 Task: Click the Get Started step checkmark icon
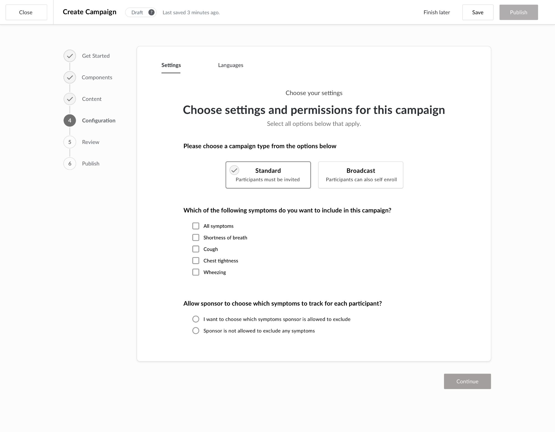click(70, 56)
